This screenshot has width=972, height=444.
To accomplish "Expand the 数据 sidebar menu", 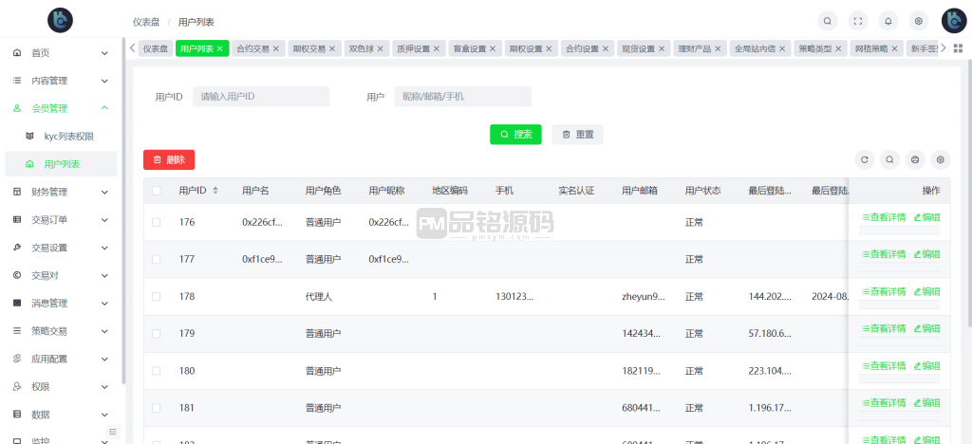I will coord(61,415).
